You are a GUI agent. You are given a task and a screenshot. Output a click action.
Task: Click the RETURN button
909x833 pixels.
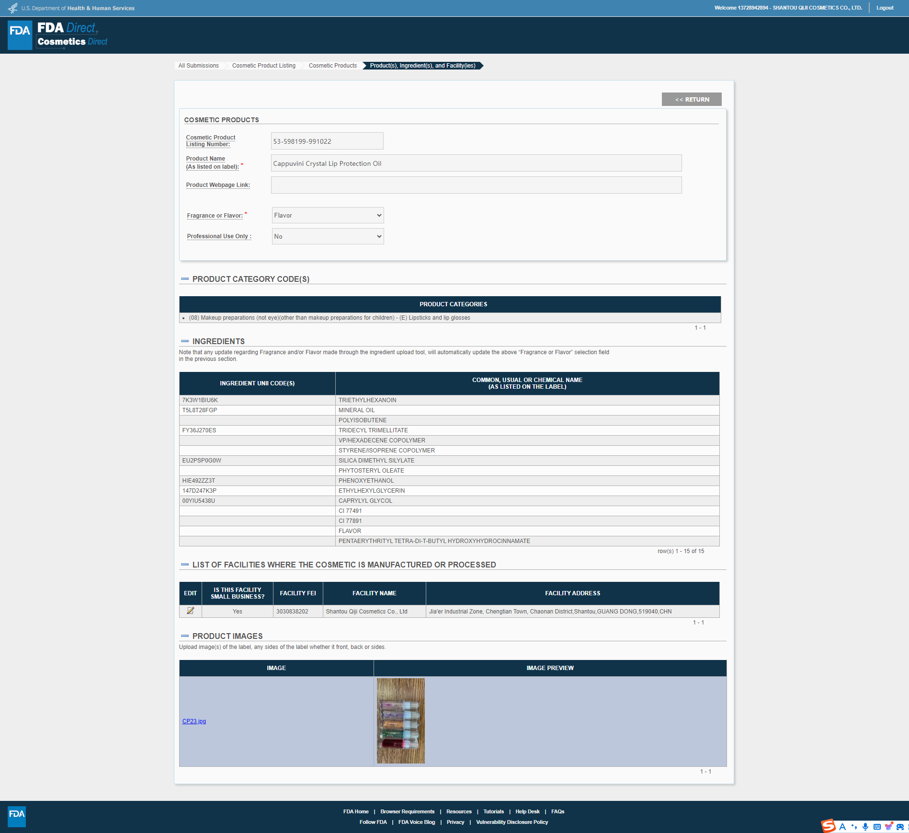(691, 99)
